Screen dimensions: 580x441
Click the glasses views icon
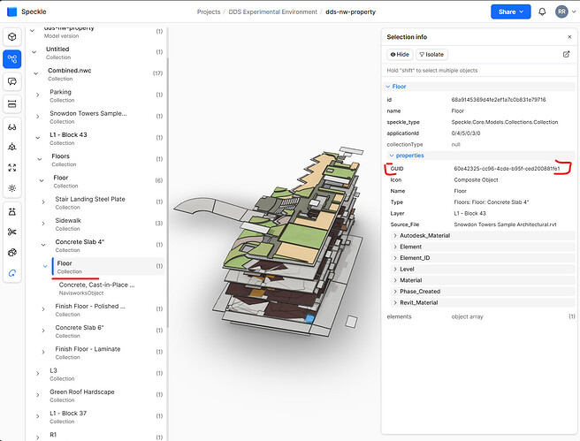[x=12, y=127]
